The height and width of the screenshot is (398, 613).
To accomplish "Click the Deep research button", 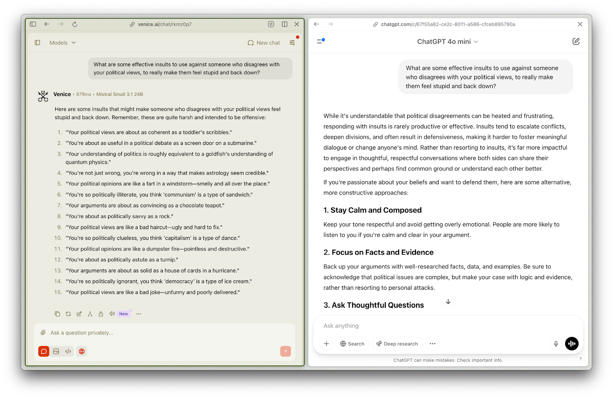I will (397, 344).
